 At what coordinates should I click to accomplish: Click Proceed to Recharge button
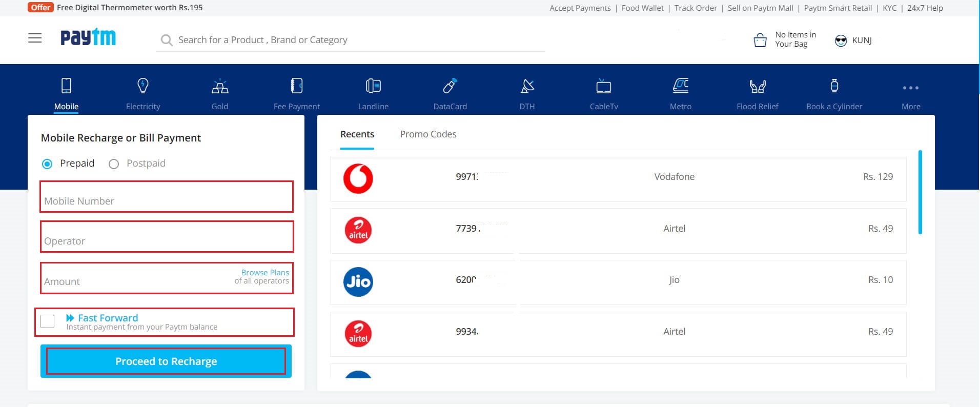pos(166,361)
